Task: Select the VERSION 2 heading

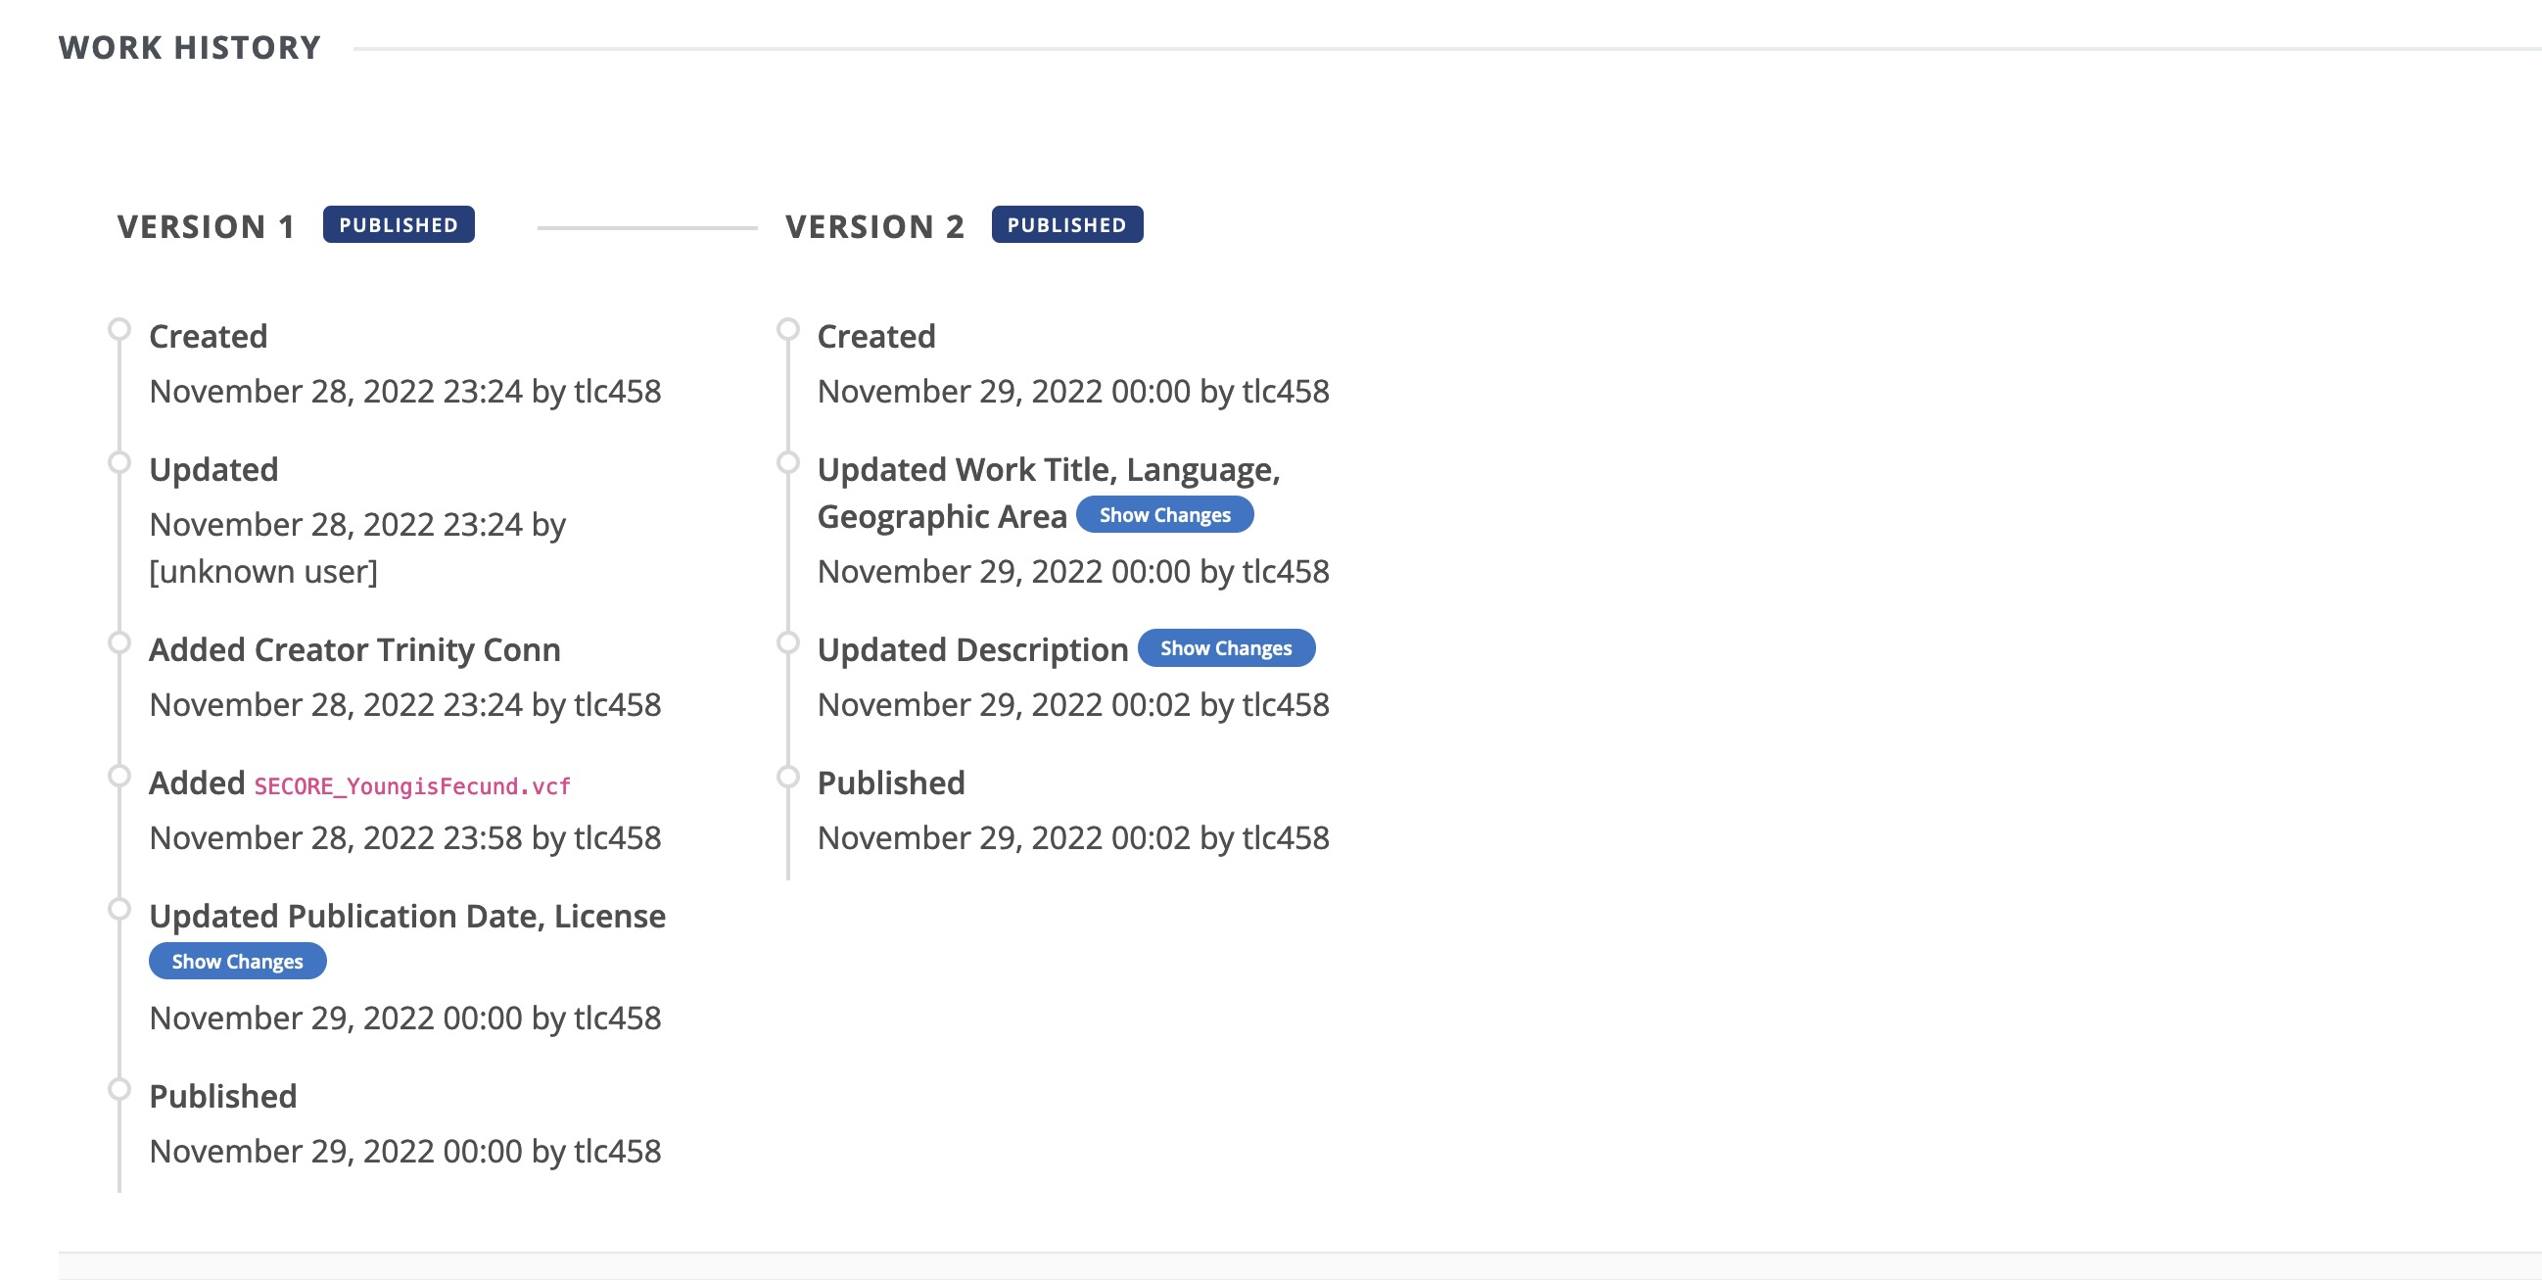Action: (873, 226)
